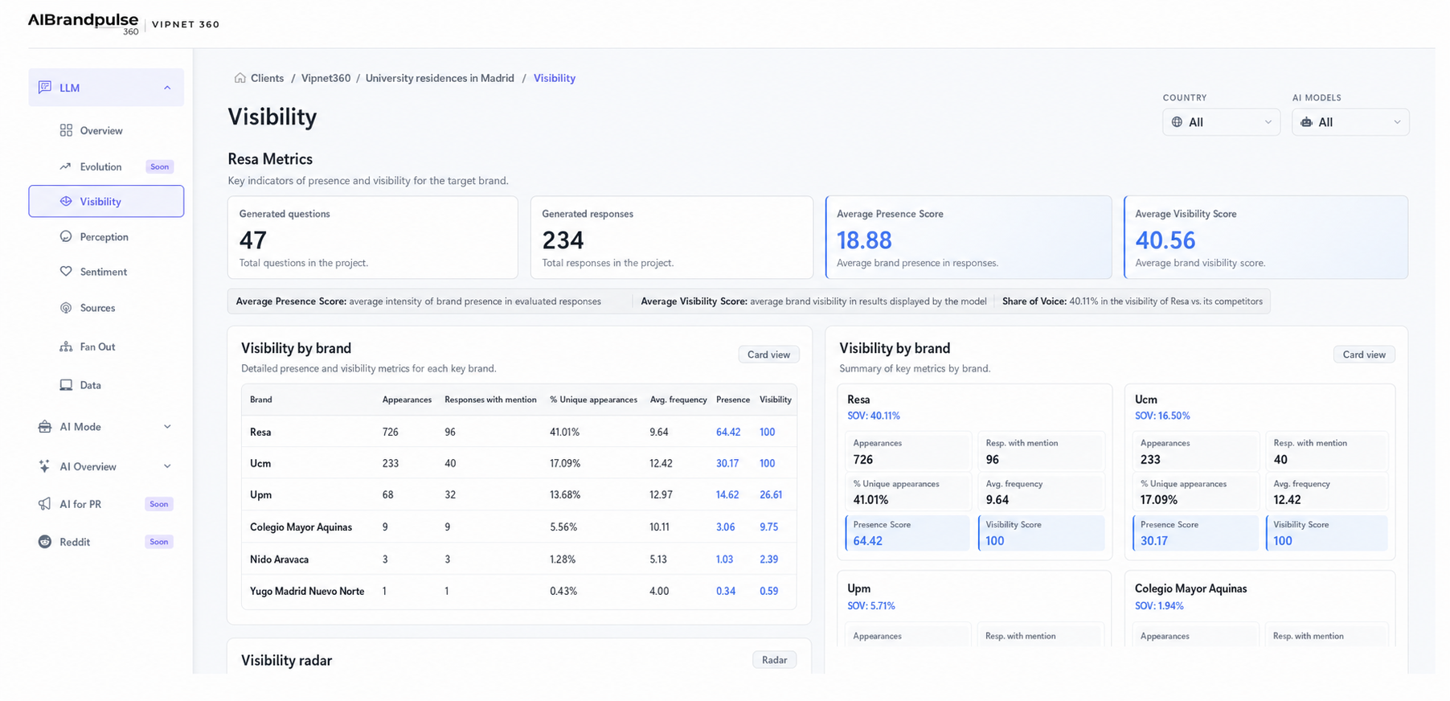Click Colegio Mayor Aquinas row in table
1450x701 pixels.
click(519, 527)
